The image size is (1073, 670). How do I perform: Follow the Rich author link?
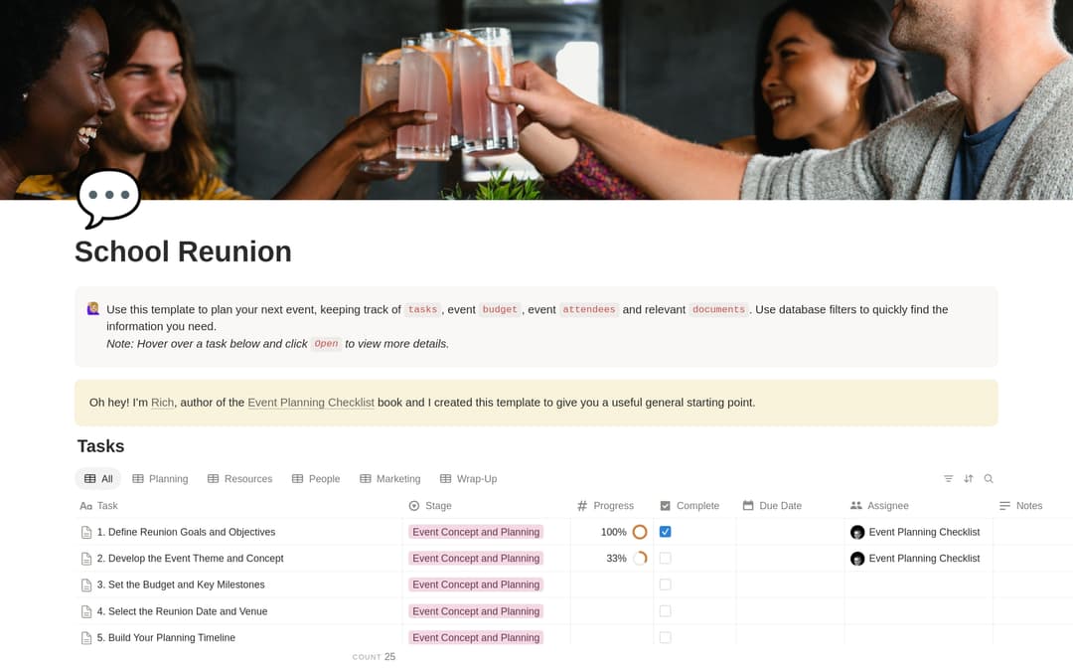[x=162, y=403]
